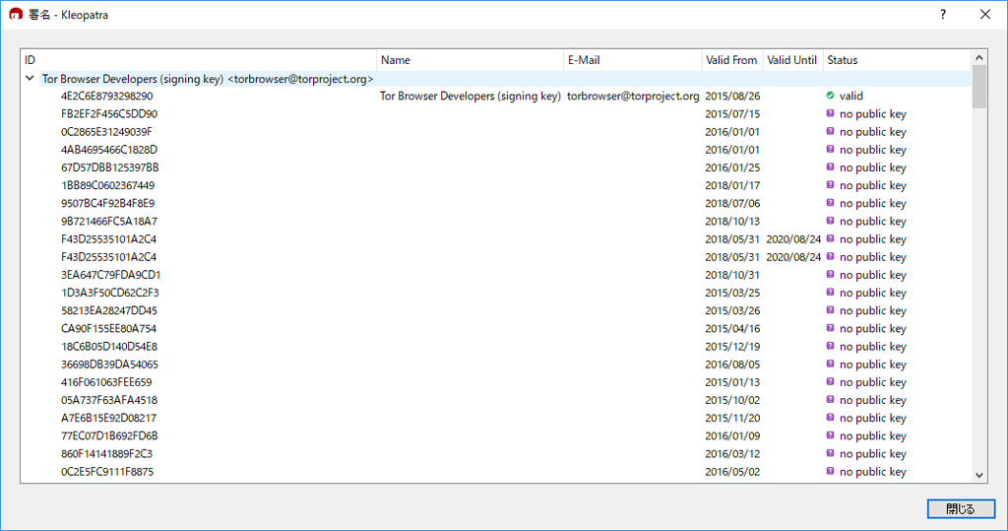The image size is (1008, 531).
Task: Select key ID A7E6B15E92D08217
Action: tap(108, 419)
